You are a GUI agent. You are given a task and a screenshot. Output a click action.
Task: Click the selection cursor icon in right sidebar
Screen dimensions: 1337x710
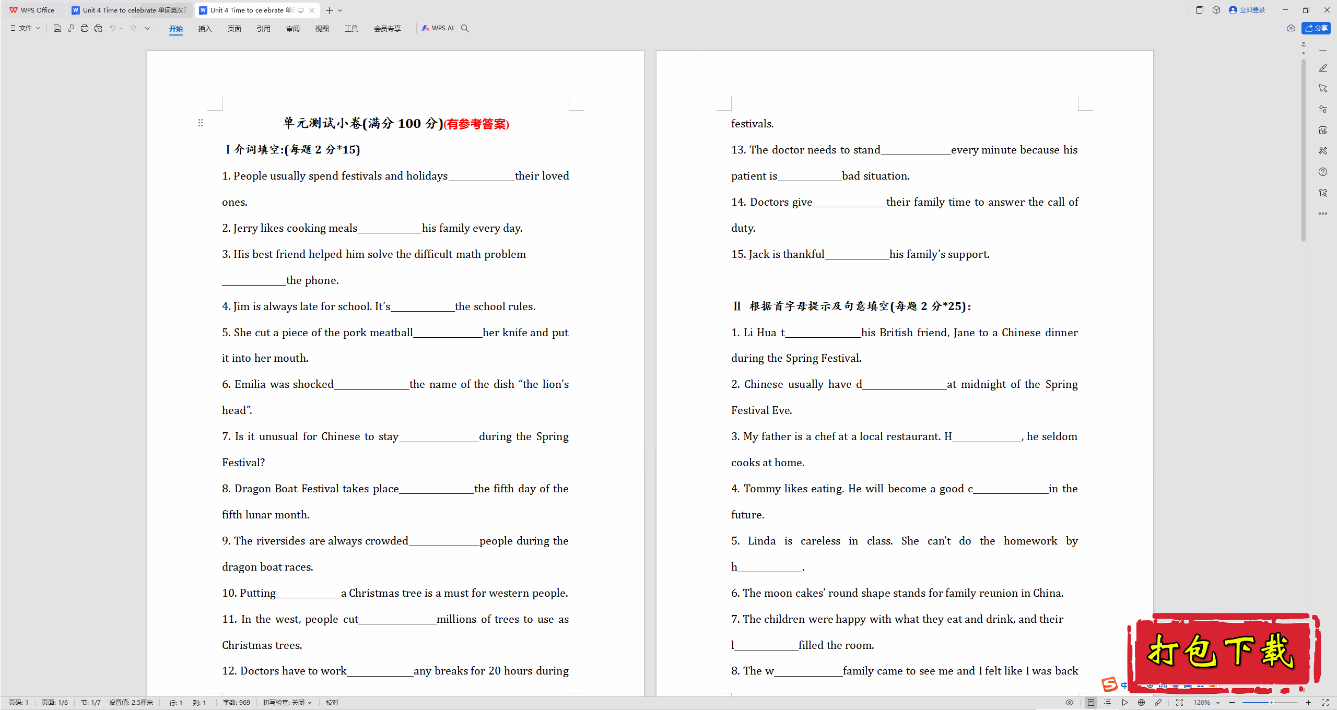(x=1323, y=88)
